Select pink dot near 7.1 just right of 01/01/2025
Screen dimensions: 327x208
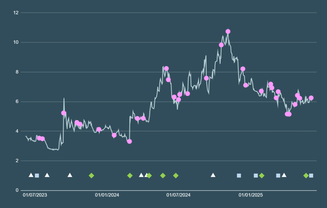click(x=246, y=85)
